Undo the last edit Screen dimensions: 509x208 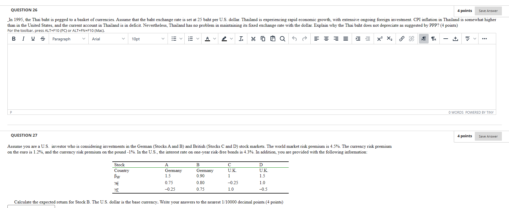[x=294, y=39]
